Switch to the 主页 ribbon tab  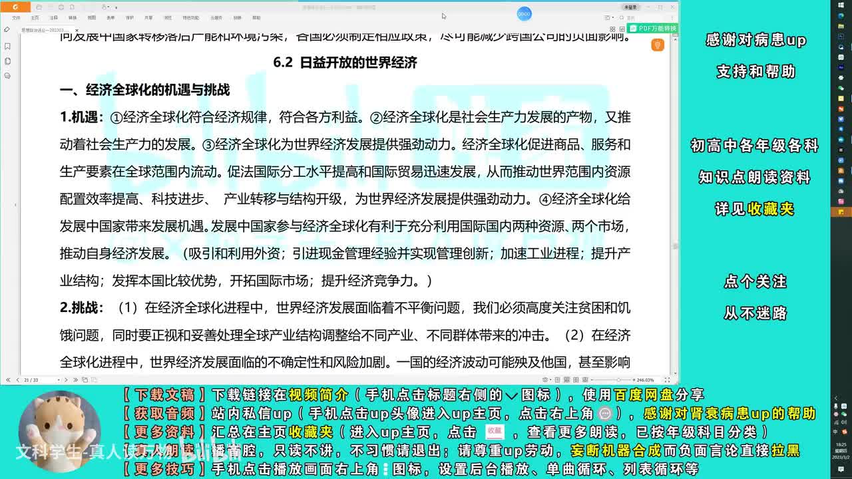(x=35, y=18)
